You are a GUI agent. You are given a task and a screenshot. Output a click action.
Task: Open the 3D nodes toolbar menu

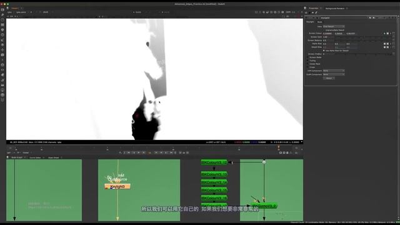tap(2, 54)
